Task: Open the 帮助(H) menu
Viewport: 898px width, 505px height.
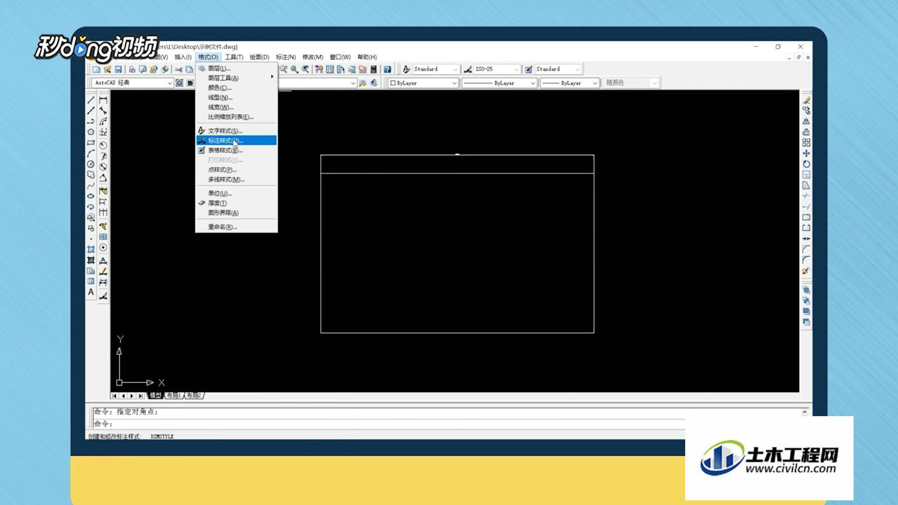Action: (x=367, y=57)
